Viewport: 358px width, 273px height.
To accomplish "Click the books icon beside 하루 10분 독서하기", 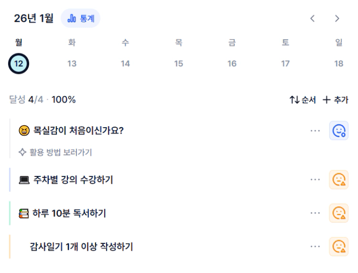I will (24, 214).
